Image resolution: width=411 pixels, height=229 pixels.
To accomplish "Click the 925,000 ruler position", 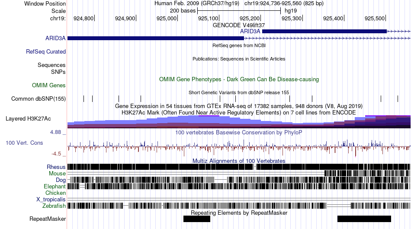I will coord(167,18).
